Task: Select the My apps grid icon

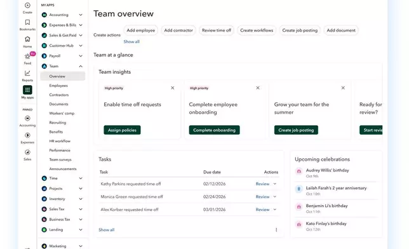Action: 27,90
